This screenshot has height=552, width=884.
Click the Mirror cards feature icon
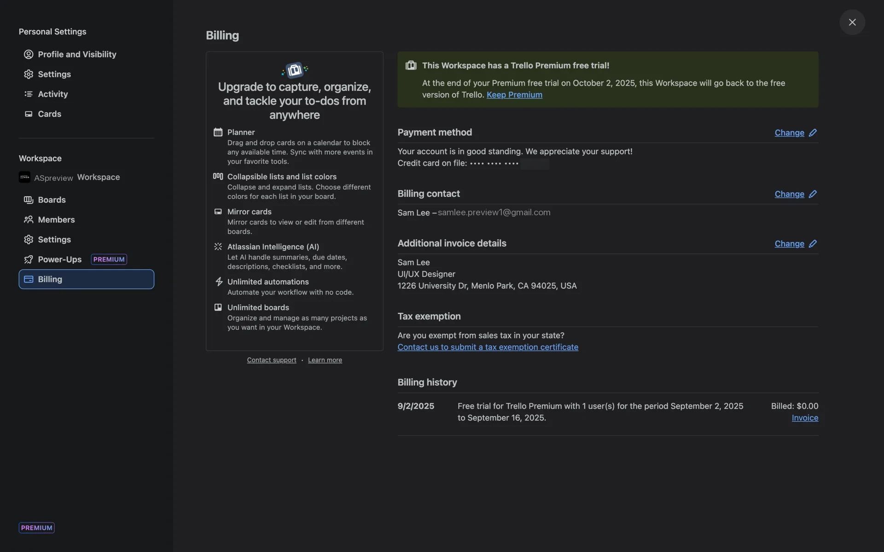(218, 212)
